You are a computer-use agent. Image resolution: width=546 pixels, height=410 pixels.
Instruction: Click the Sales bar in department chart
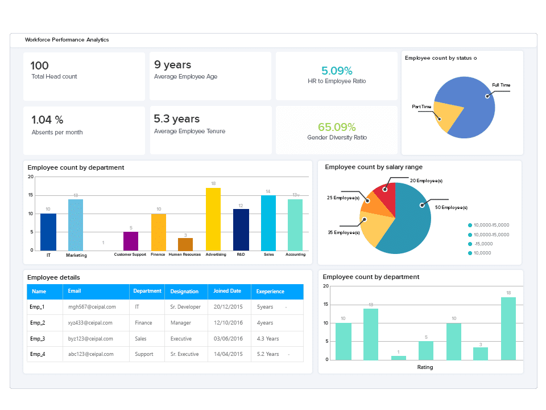click(268, 223)
